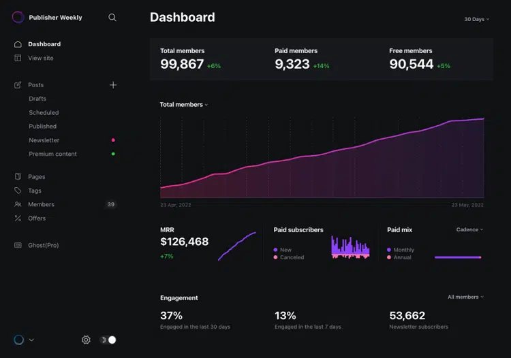
Task: Open settings via the gear icon
Action: (86, 340)
